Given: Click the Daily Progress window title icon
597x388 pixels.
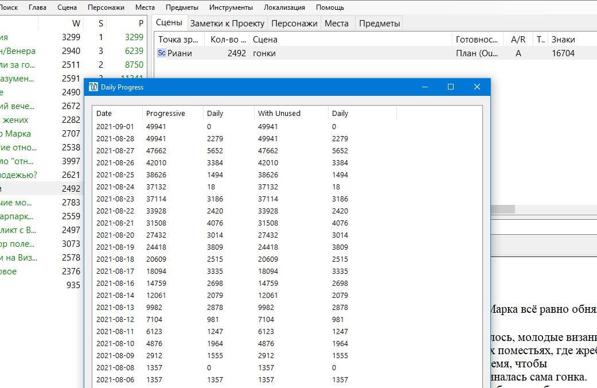Looking at the screenshot, I should click(x=93, y=87).
